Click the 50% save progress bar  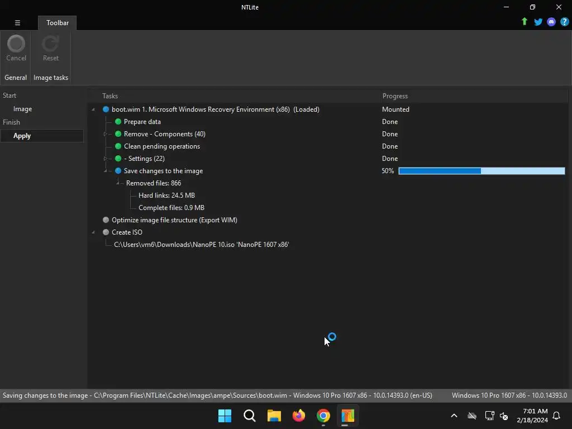[482, 171]
